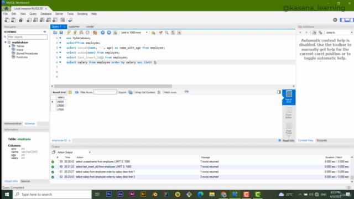Image resolution: width=354 pixels, height=199 pixels.
Task: Export recordset to external file
Action: [x=131, y=92]
